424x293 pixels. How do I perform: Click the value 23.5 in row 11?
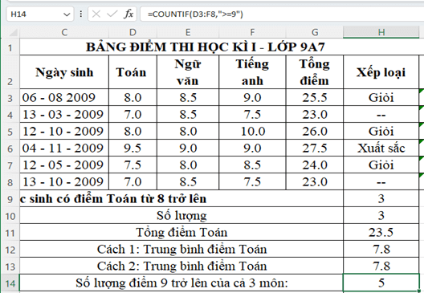pyautogui.click(x=381, y=233)
